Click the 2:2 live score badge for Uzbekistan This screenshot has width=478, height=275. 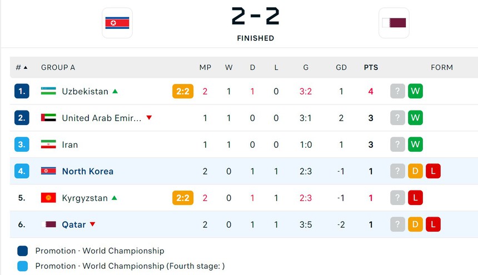coord(183,91)
